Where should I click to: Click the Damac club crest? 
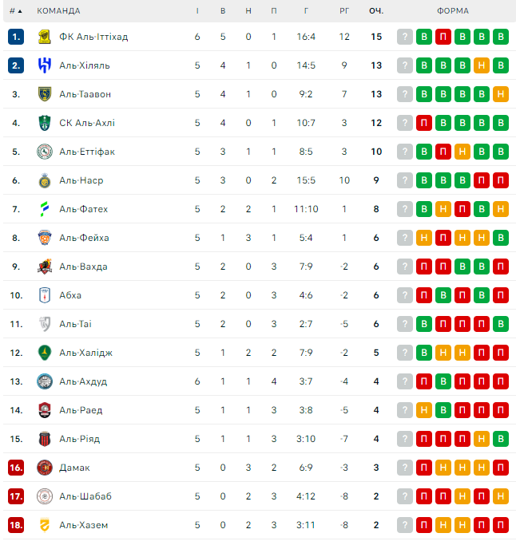pos(45,468)
